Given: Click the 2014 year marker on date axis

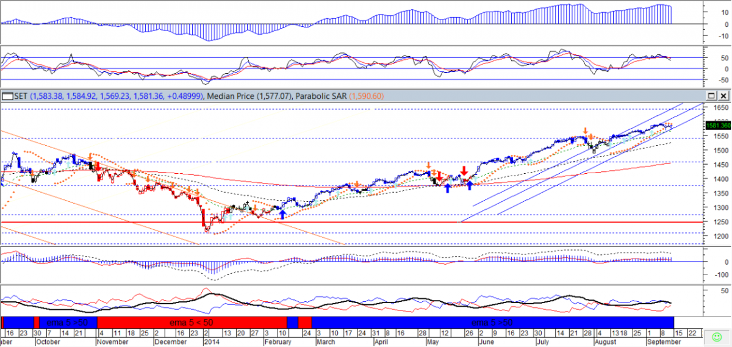Looking at the screenshot, I should (x=210, y=343).
